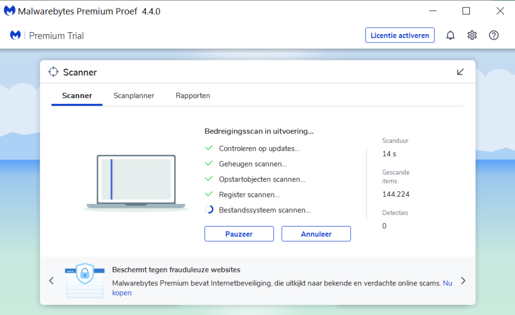The height and width of the screenshot is (315, 515).
Task: Click the checkmark next to Geheugen scannen
Action: pyautogui.click(x=209, y=163)
